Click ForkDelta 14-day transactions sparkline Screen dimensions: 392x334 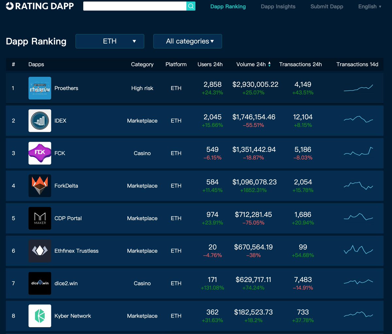pos(358,185)
